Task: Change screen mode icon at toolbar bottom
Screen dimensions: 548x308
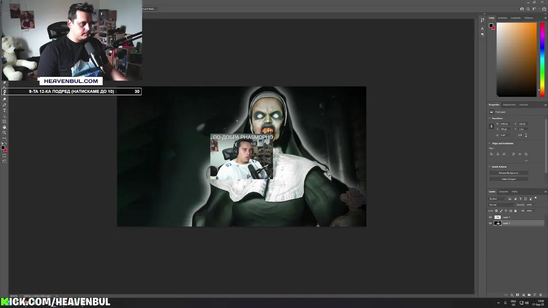Action: (x=4, y=161)
